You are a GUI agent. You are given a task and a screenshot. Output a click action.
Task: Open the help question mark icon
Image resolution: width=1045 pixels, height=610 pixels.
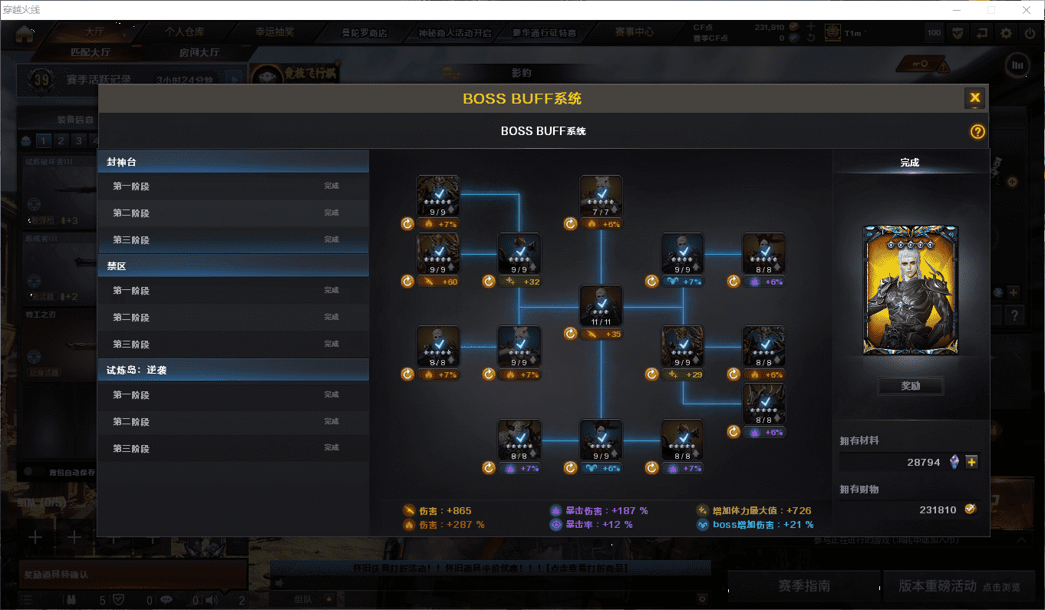[977, 131]
